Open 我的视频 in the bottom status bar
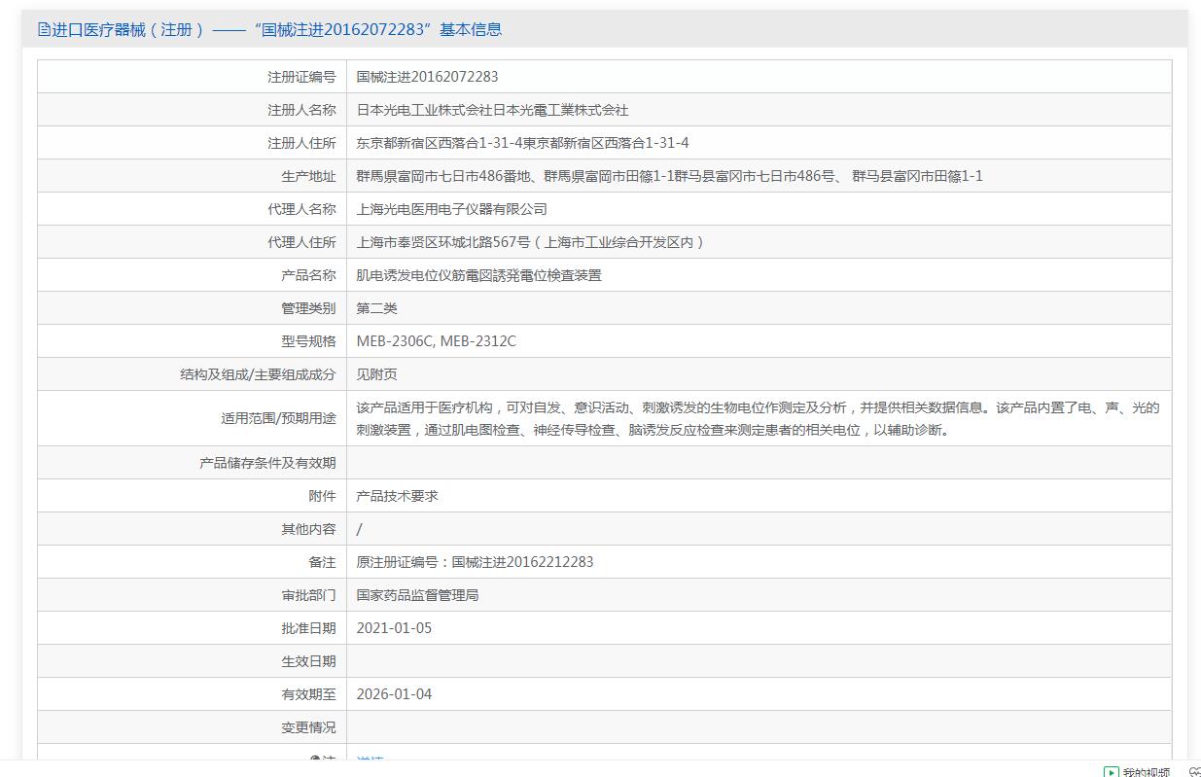This screenshot has width=1201, height=777. [1146, 772]
